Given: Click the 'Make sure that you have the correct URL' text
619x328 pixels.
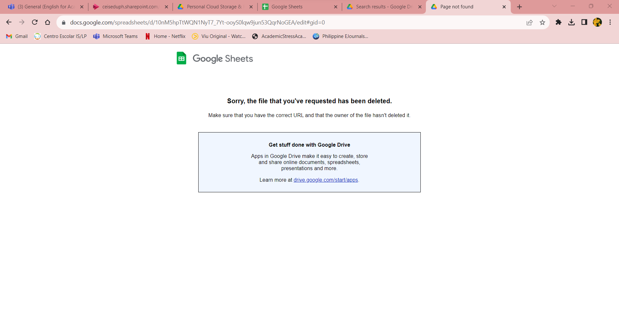Looking at the screenshot, I should tap(309, 115).
